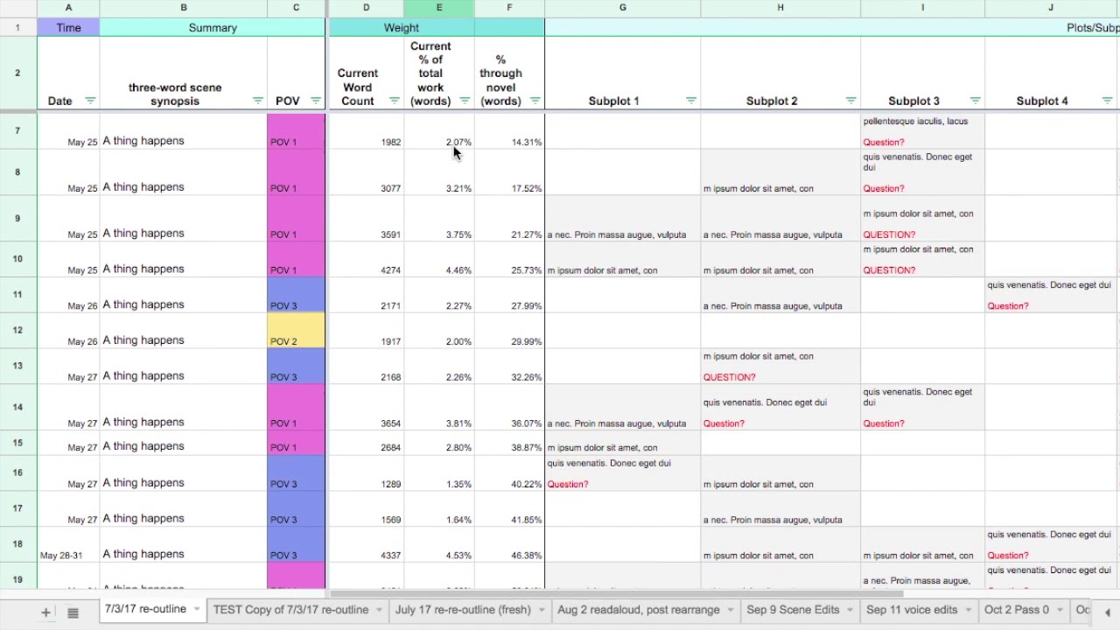Select the Plots/Subplots header cell
Viewport: 1120px width, 630px height.
tap(831, 28)
